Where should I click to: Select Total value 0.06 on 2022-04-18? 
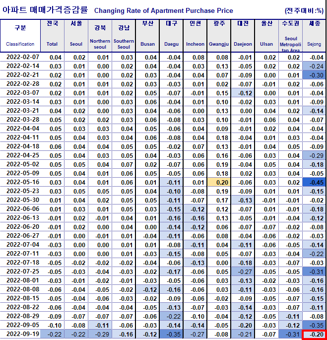(52, 146)
